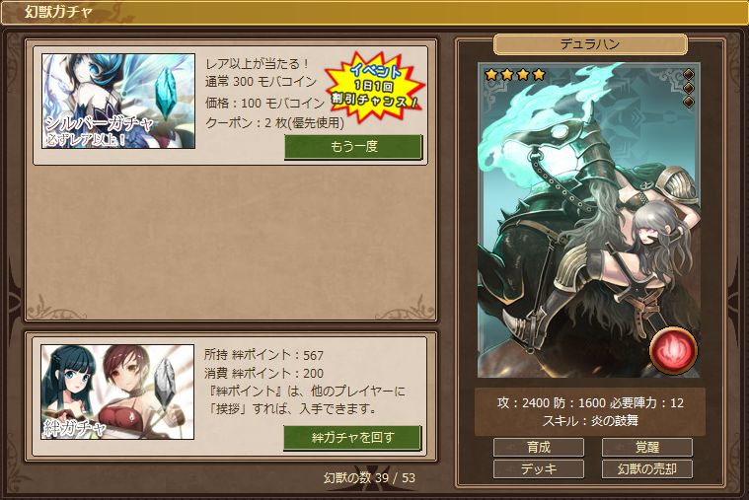Open the デッキ deck button
The height and width of the screenshot is (500, 749).
point(539,469)
